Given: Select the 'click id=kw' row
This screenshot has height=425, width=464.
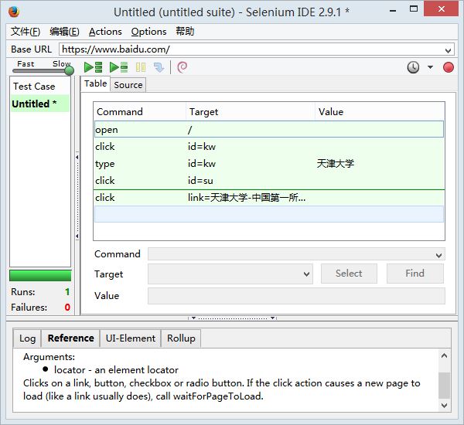Looking at the screenshot, I should click(x=269, y=146).
